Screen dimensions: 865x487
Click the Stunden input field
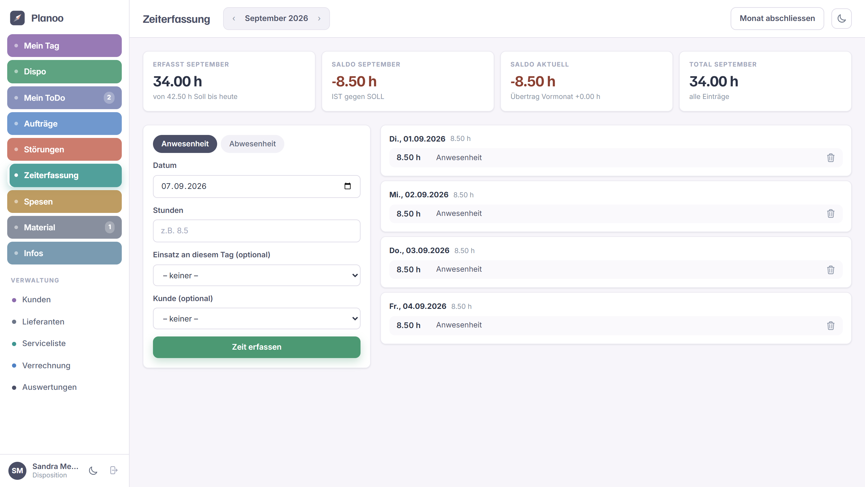point(256,231)
